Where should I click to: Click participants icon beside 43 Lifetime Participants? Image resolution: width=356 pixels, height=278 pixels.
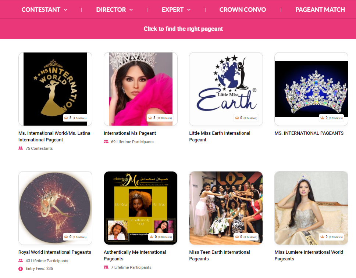[x=21, y=261]
